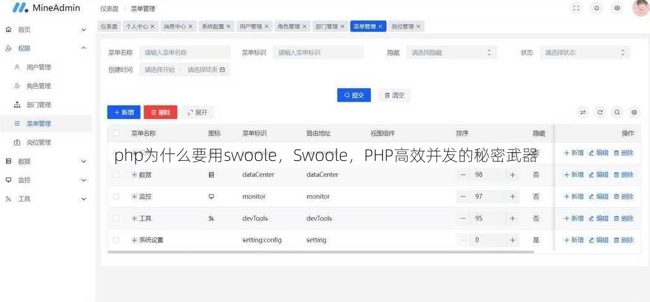650x302 pixels.
Task: Close the 部门管理 tab
Action: click(x=342, y=26)
